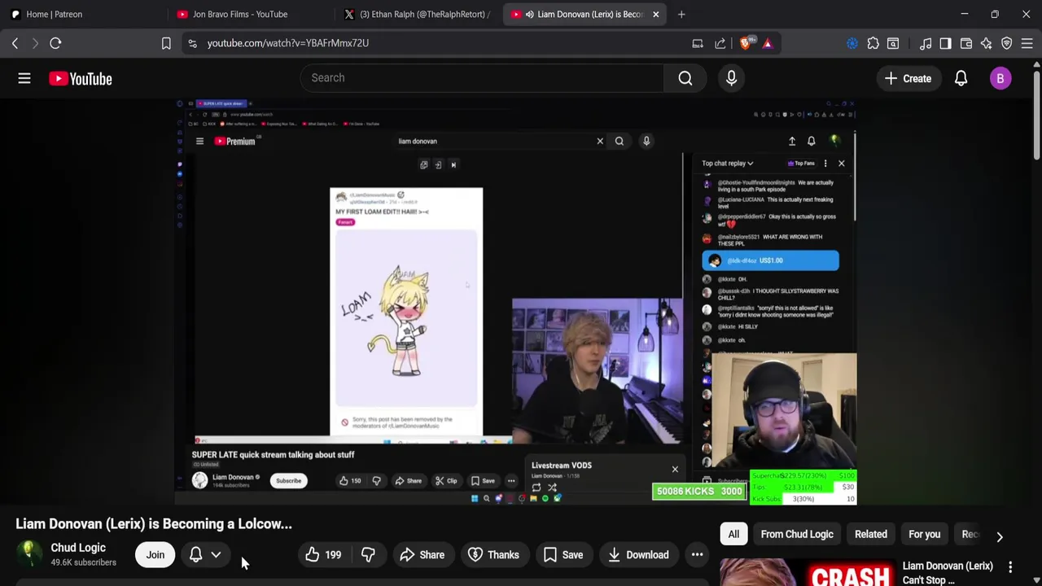Select the For you filter chip

pos(924,534)
